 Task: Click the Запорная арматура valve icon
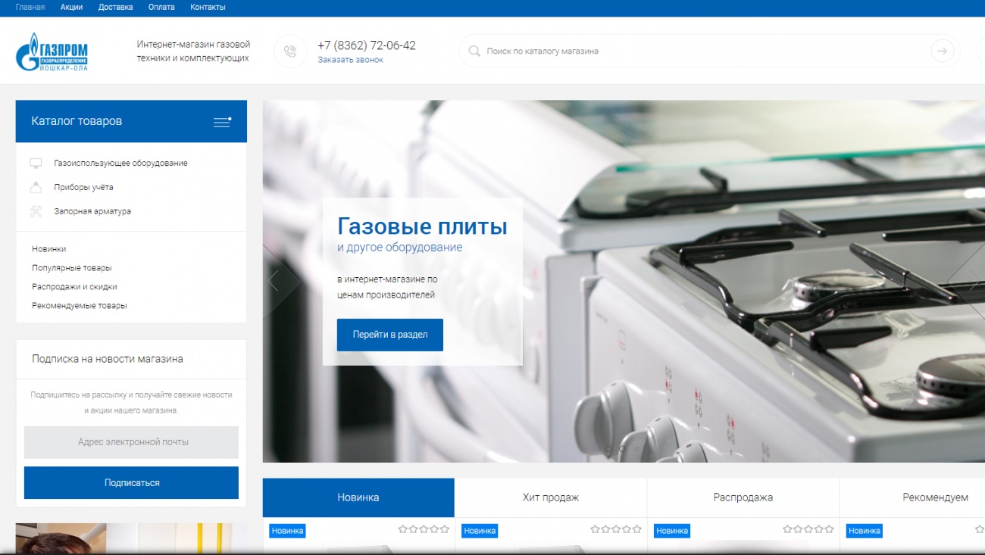pos(36,212)
